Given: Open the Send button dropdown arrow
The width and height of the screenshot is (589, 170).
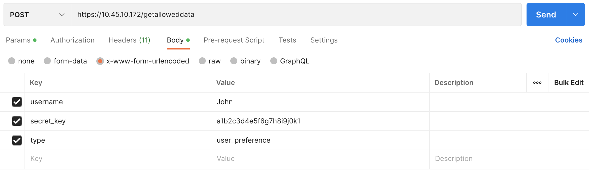Looking at the screenshot, I should 576,14.
